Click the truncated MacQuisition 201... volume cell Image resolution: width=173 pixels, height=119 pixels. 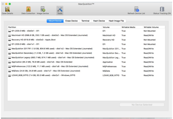pyautogui.click(x=111, y=49)
